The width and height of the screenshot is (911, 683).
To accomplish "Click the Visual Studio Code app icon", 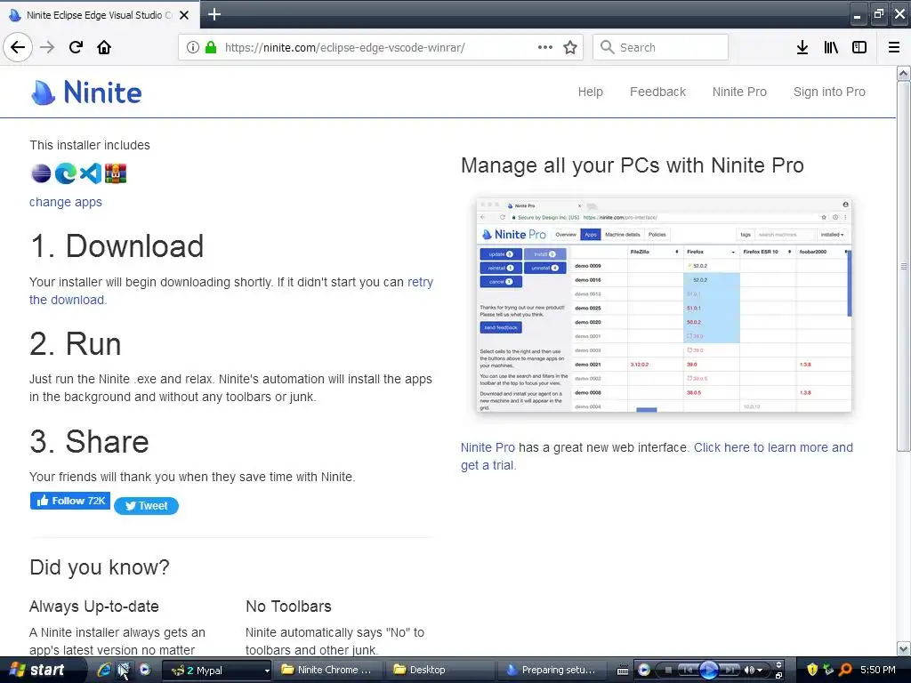I will click(x=90, y=173).
